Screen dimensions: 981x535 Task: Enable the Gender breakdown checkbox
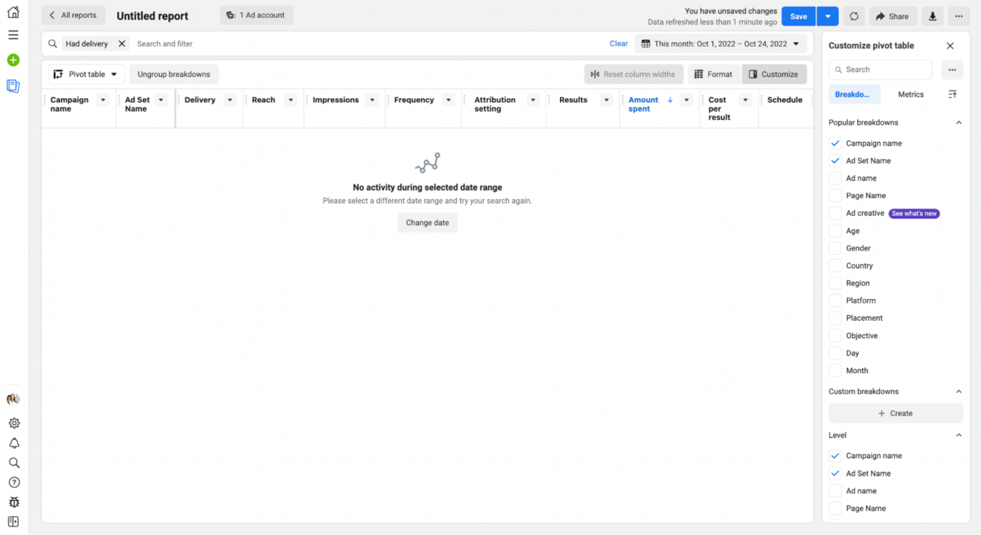(x=835, y=248)
